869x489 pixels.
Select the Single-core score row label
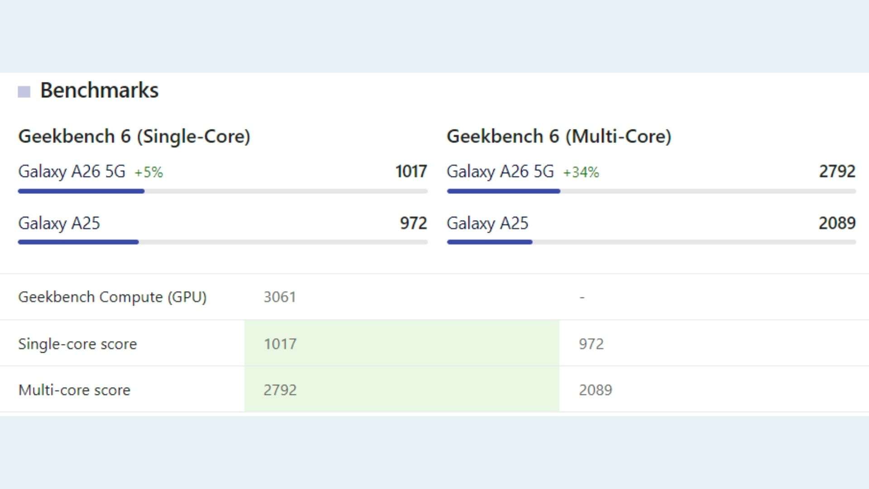click(77, 344)
